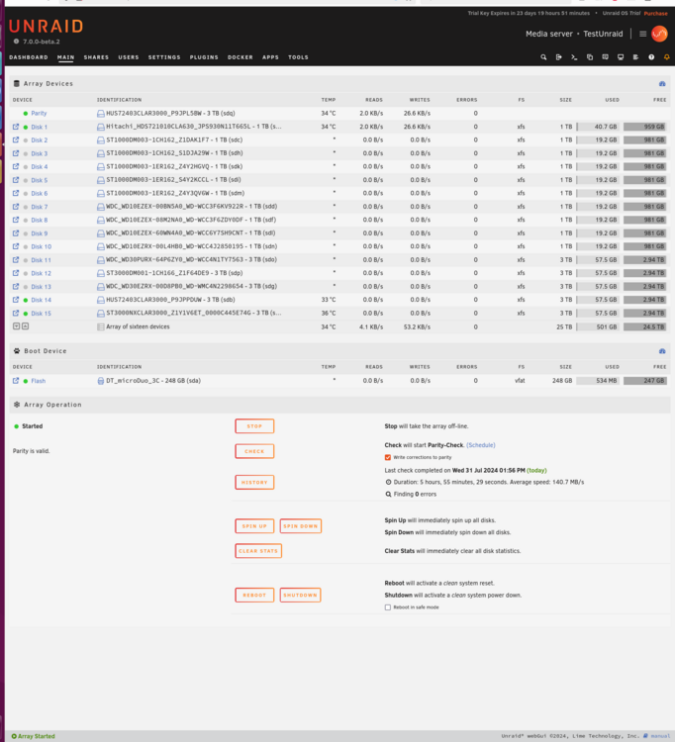This screenshot has height=742, width=675.
Task: Open the system info monitor icon
Action: pos(621,57)
